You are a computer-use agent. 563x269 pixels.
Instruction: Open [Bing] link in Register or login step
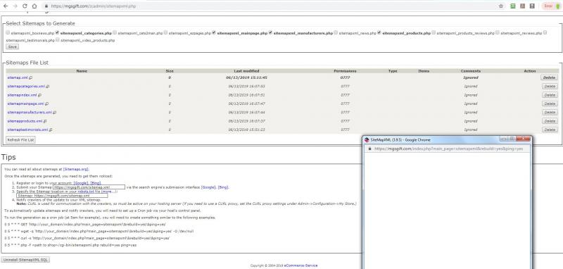[x=95, y=183]
